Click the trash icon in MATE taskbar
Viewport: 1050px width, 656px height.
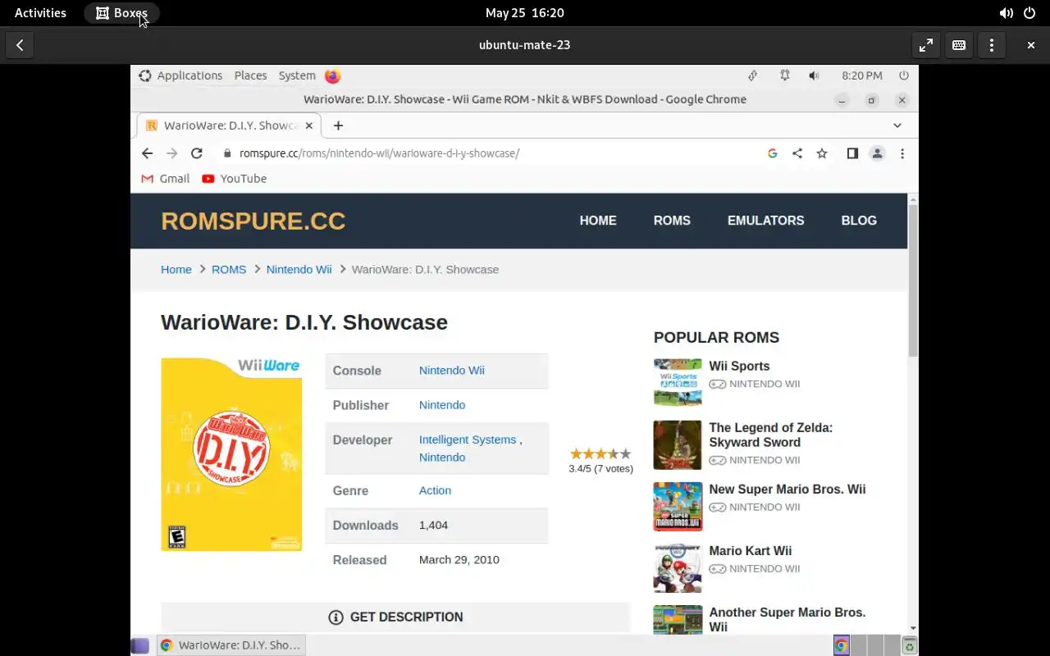(x=909, y=646)
